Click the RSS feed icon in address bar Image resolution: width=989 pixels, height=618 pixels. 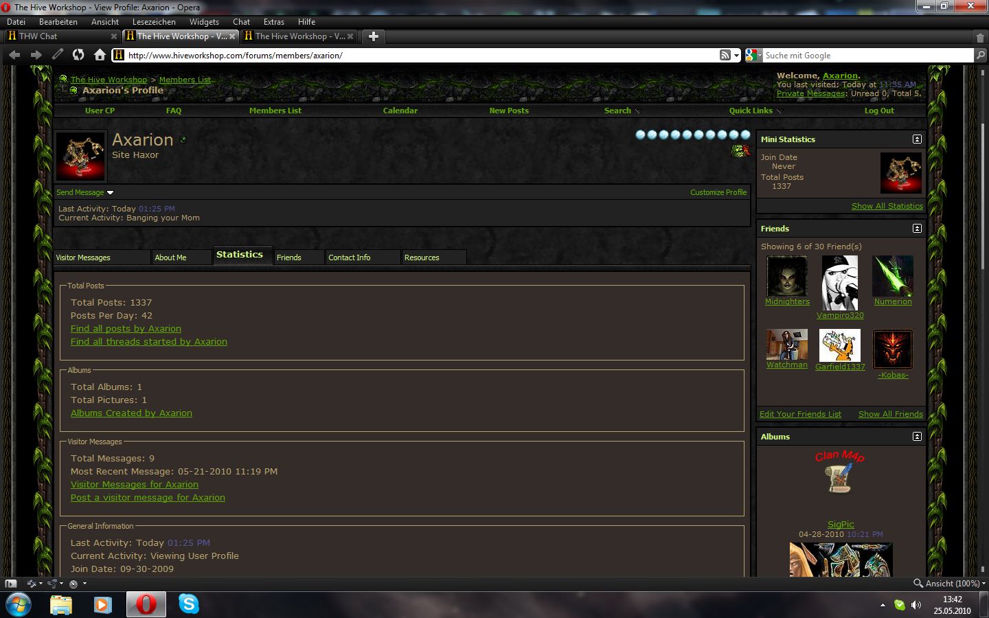725,55
